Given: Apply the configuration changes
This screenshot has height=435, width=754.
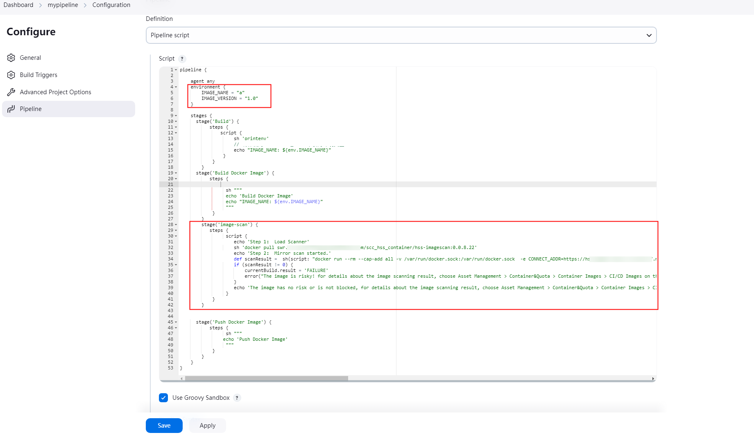Looking at the screenshot, I should click(207, 426).
